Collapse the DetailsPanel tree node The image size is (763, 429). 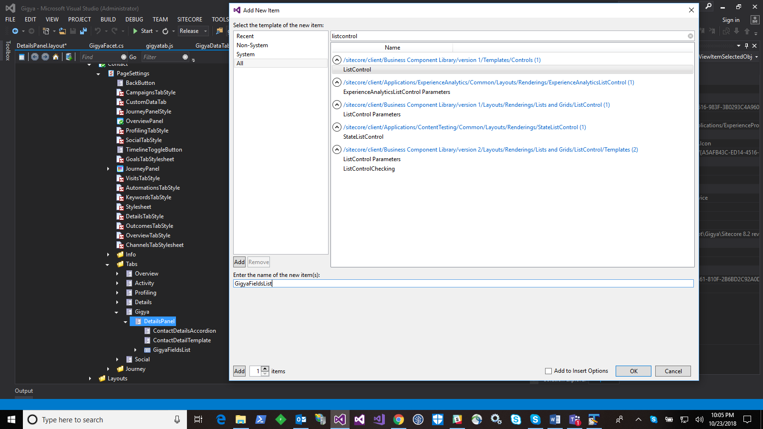[x=125, y=322]
